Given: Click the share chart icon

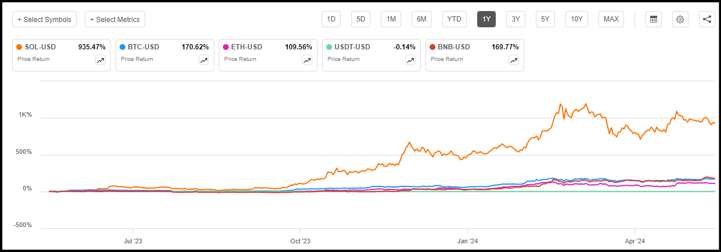Looking at the screenshot, I should 706,19.
